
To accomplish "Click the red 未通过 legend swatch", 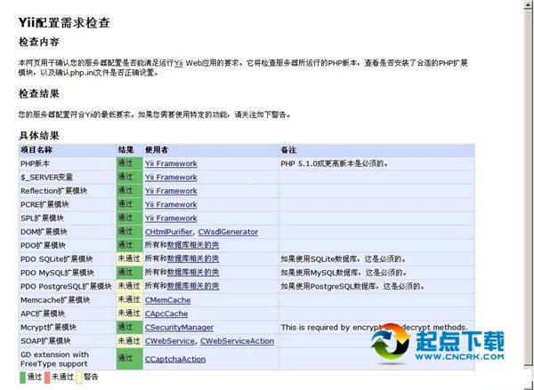I will pyautogui.click(x=47, y=378).
